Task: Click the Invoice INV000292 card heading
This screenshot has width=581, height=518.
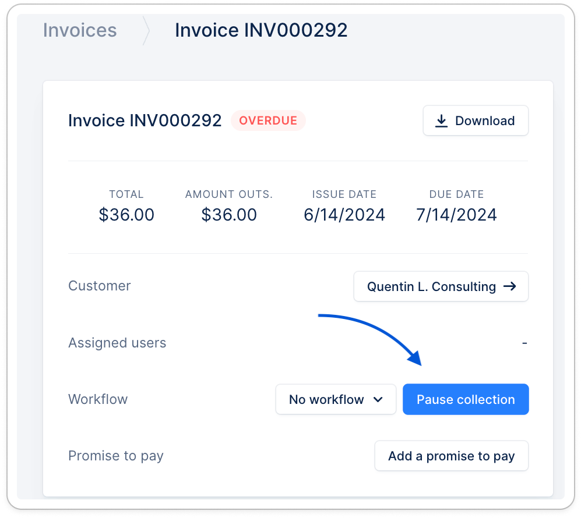Action: click(145, 120)
